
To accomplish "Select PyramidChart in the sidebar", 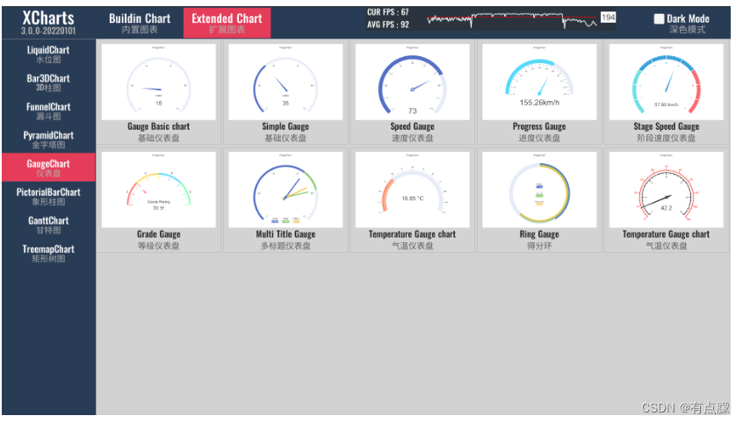I will (x=49, y=141).
